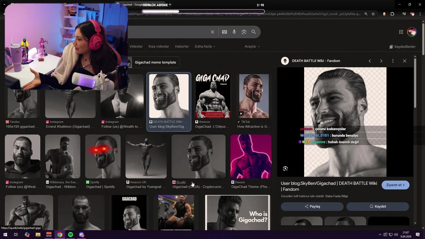
Task: Open Discord from the taskbar
Action: [x=81, y=235]
